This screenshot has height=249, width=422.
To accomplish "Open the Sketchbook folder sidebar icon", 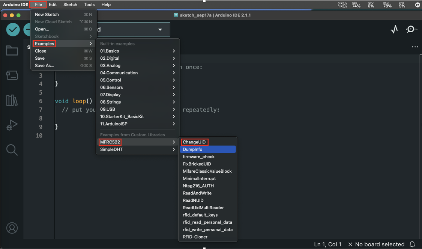I will (12, 50).
